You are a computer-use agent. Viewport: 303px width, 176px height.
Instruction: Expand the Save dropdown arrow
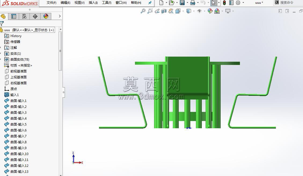pos(187,3)
